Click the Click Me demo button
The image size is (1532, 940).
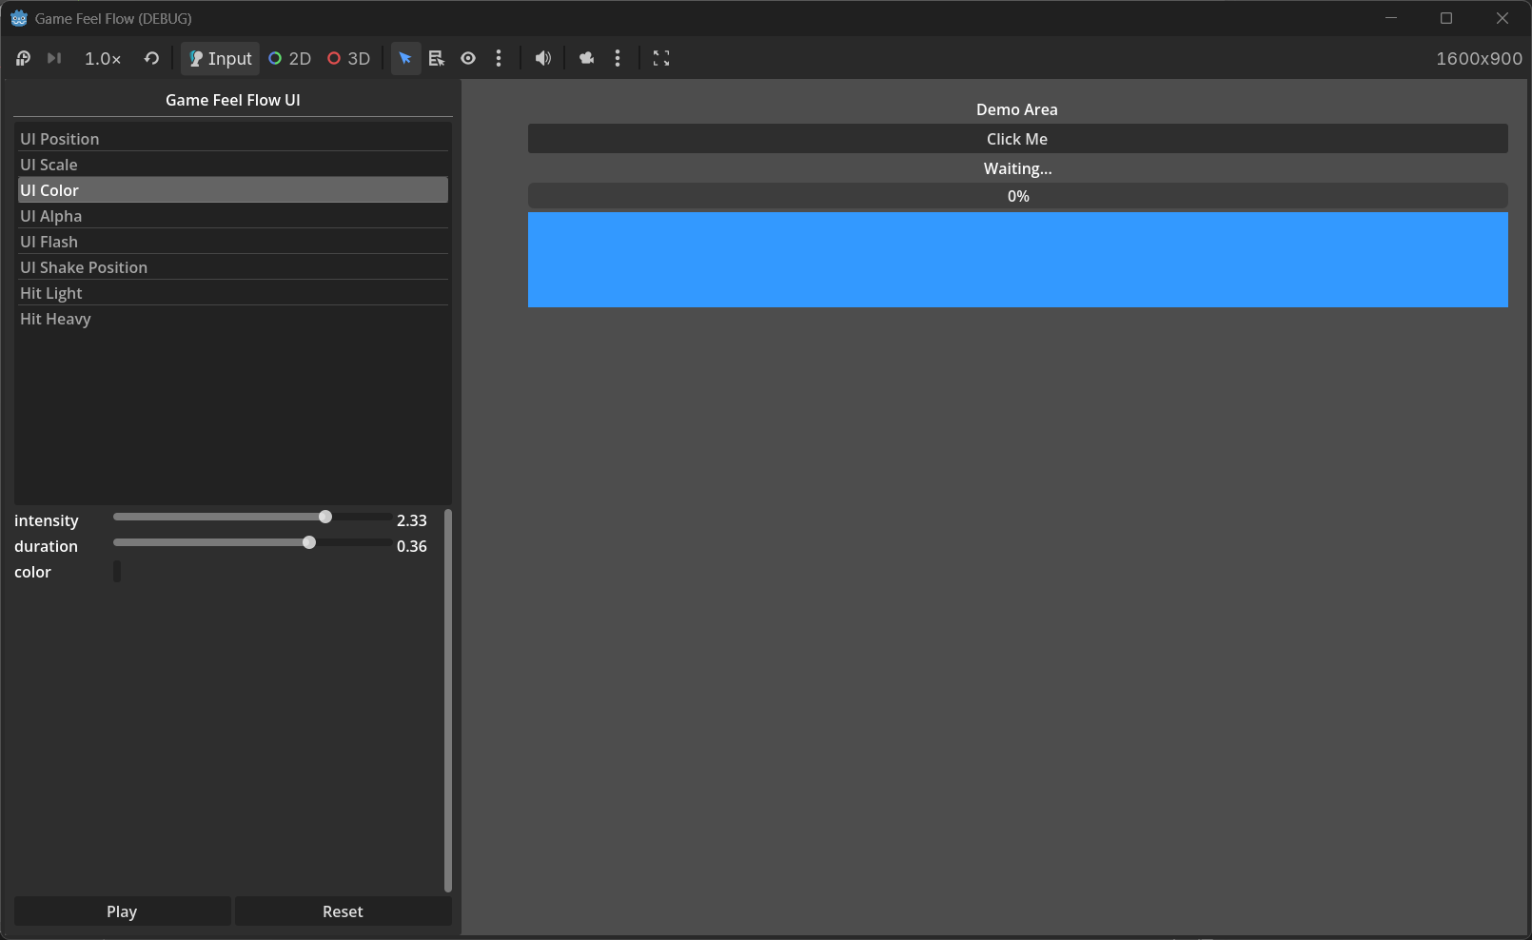pyautogui.click(x=1017, y=139)
